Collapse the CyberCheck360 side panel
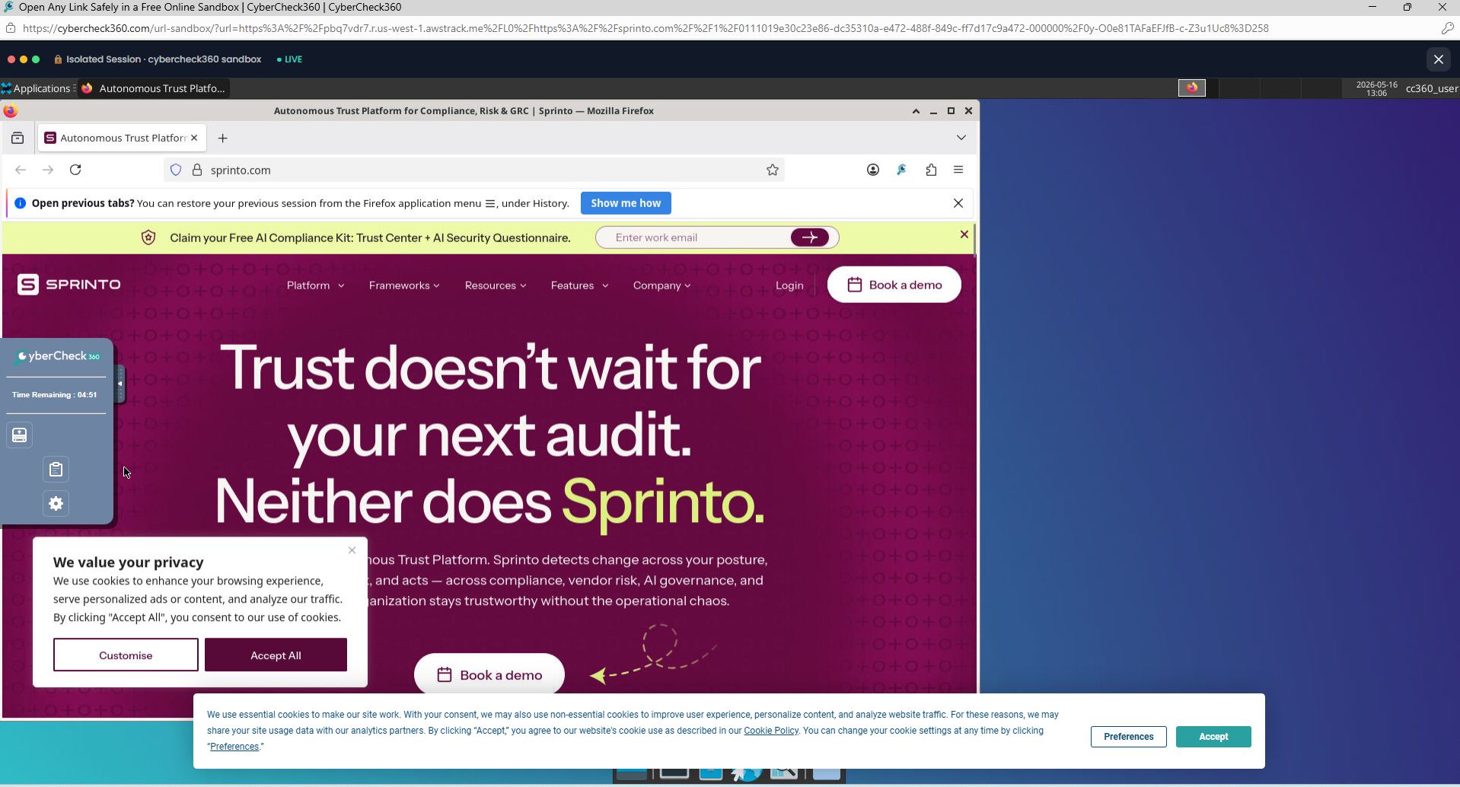This screenshot has width=1460, height=787. click(x=120, y=384)
